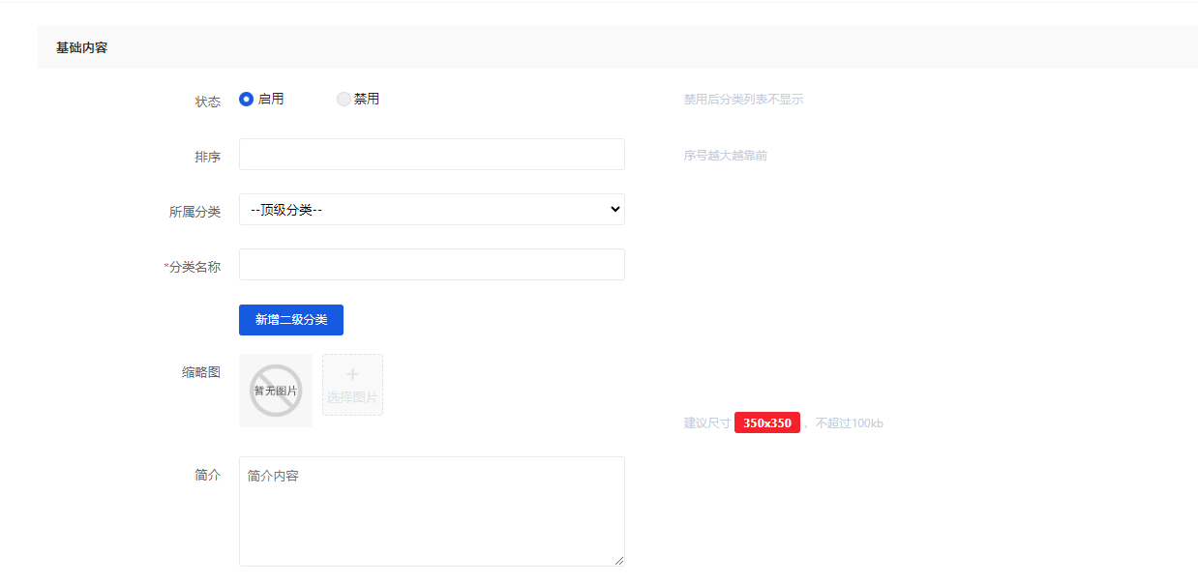This screenshot has width=1198, height=582.
Task: Focus the 分类名称 text field
Action: (x=432, y=265)
